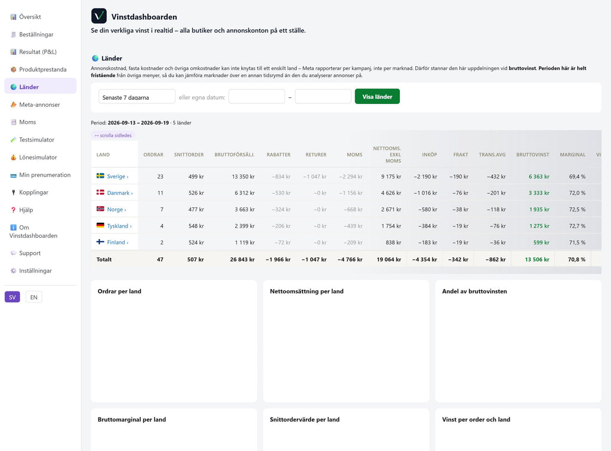Screen dimensions: 611x451
Task: Switch language to EN
Action: 34,297
